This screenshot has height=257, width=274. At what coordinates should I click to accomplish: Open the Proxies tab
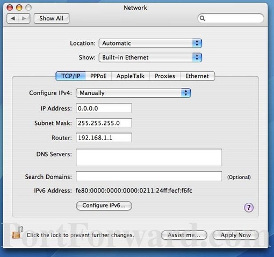(x=165, y=76)
